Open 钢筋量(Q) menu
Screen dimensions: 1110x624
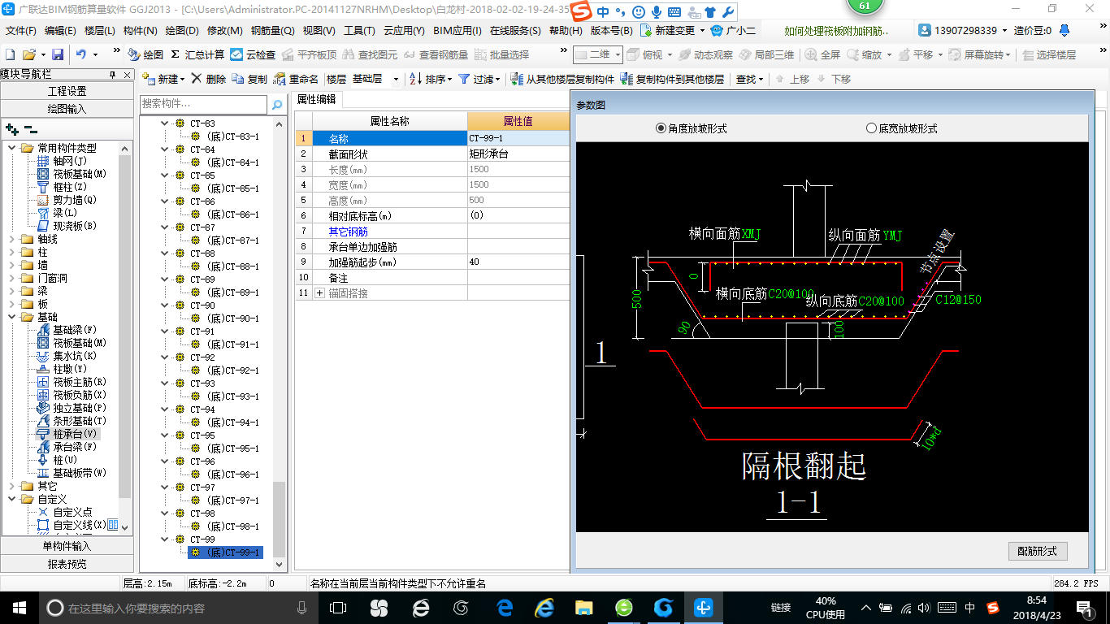tap(273, 30)
